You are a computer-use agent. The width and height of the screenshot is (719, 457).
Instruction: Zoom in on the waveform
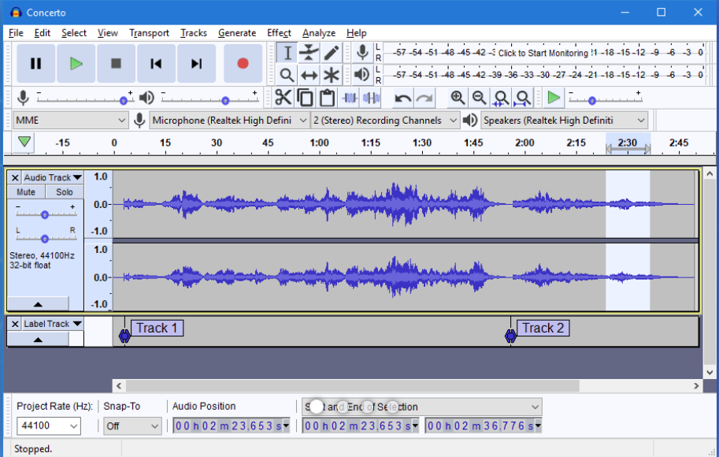point(458,98)
